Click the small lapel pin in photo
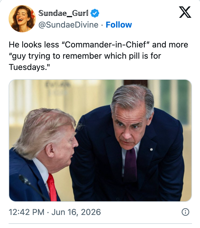The image size is (200, 228). (x=151, y=149)
